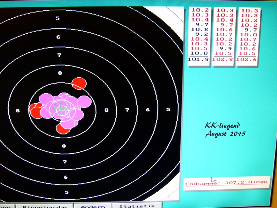Image resolution: width=277 pixels, height=208 pixels.
Task: Select the red shot at bottom of group
Action: 63,128
